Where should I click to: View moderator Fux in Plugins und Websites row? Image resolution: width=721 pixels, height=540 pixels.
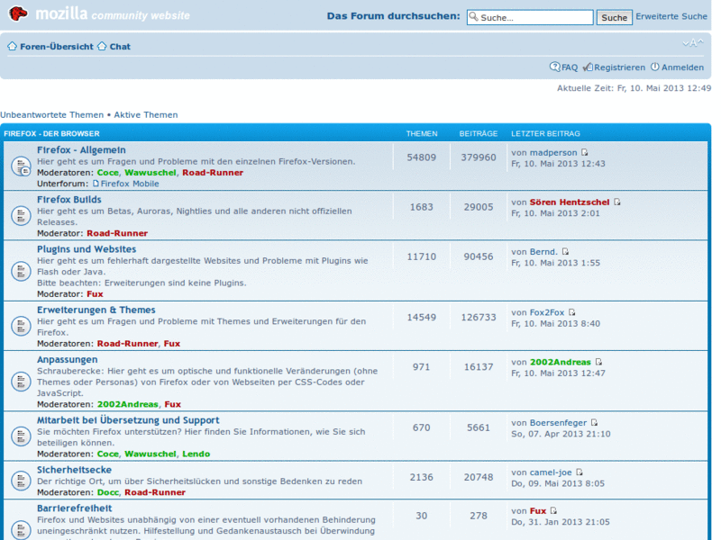[96, 294]
